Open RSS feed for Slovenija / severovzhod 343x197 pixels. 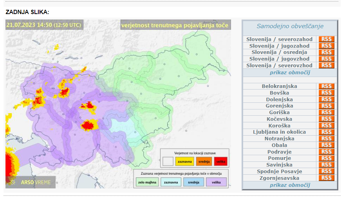point(327,65)
